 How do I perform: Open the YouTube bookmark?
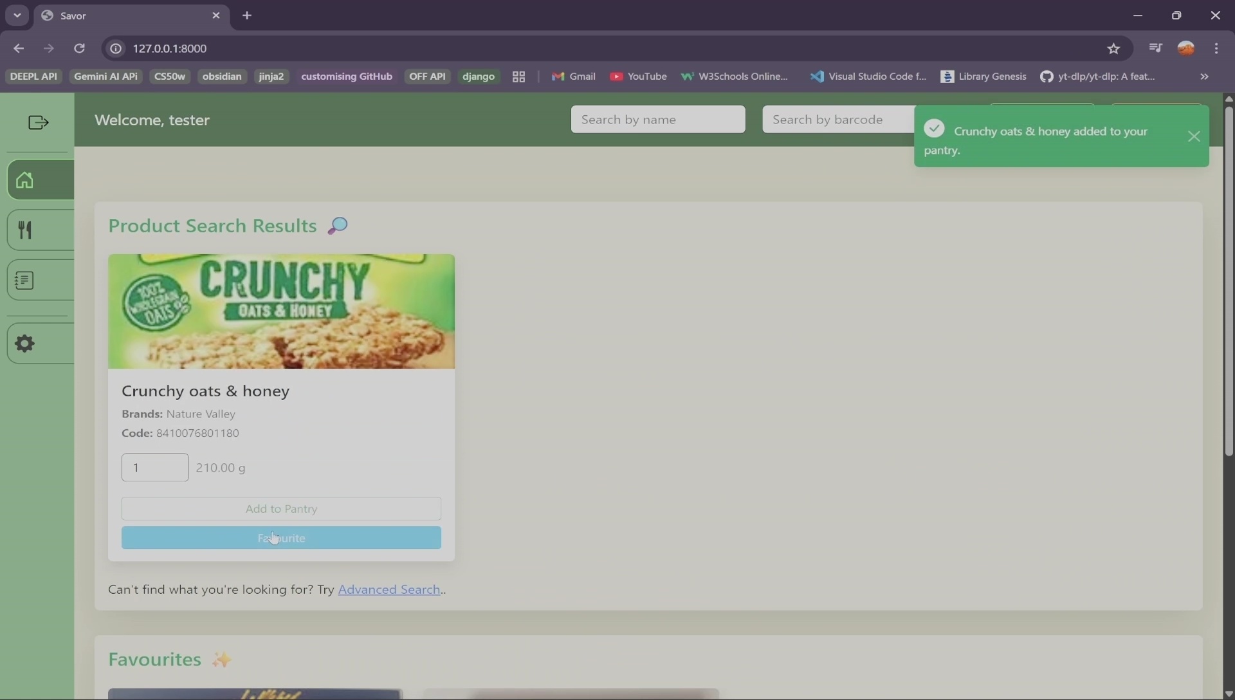(x=639, y=76)
